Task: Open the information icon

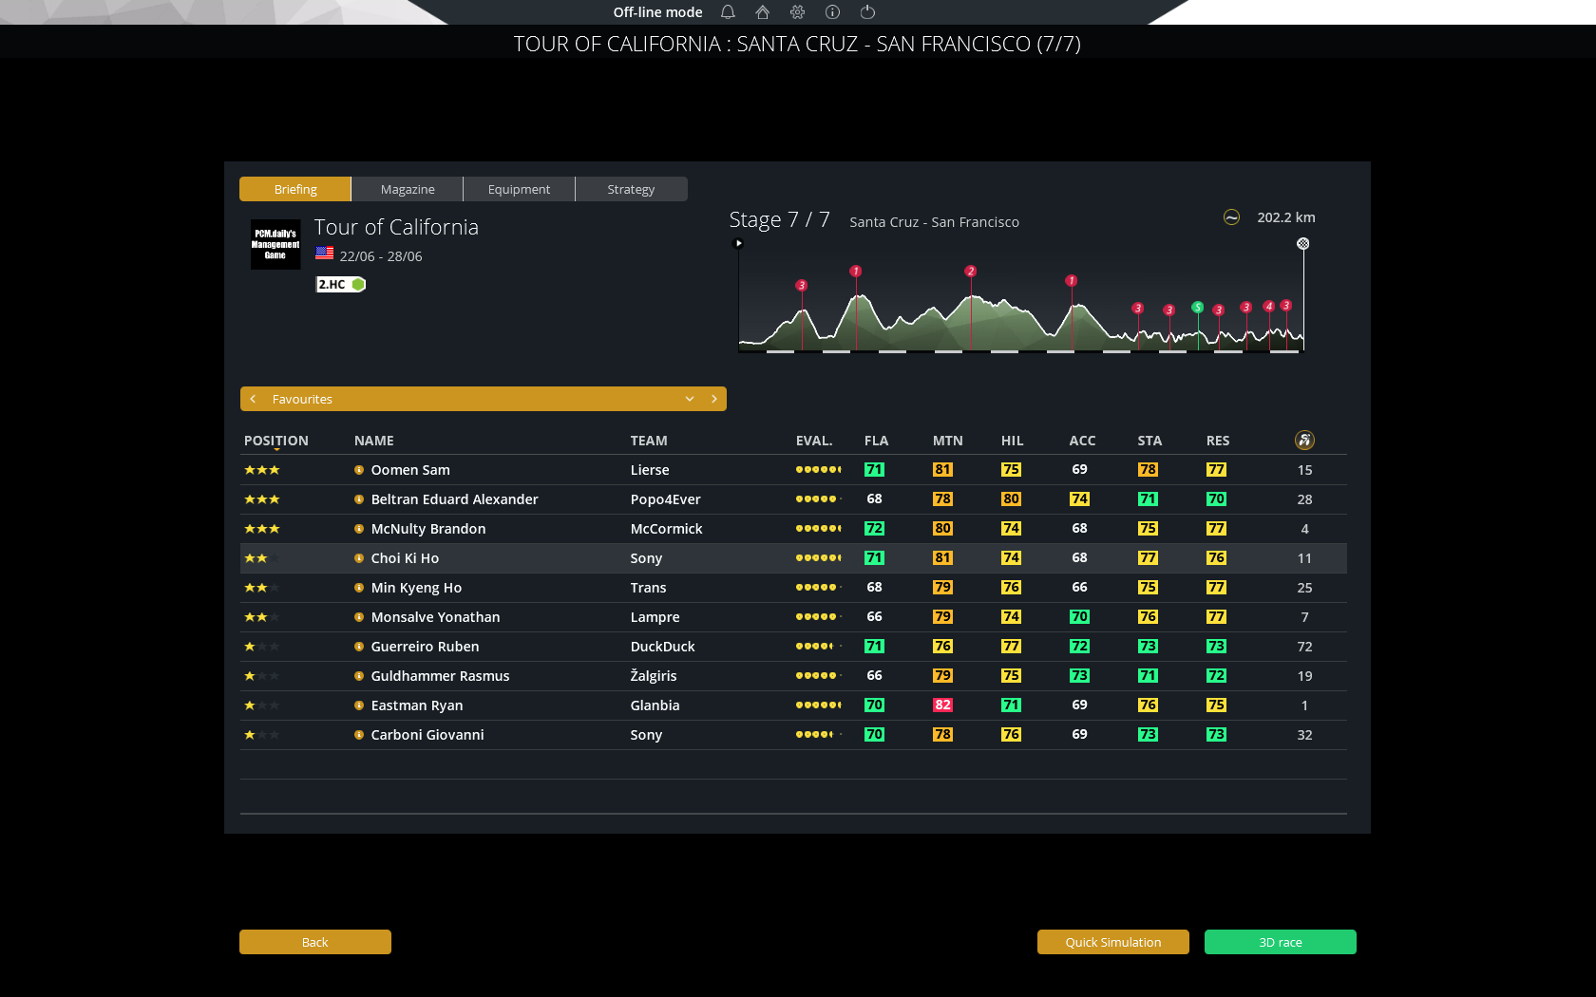Action: pyautogui.click(x=832, y=12)
